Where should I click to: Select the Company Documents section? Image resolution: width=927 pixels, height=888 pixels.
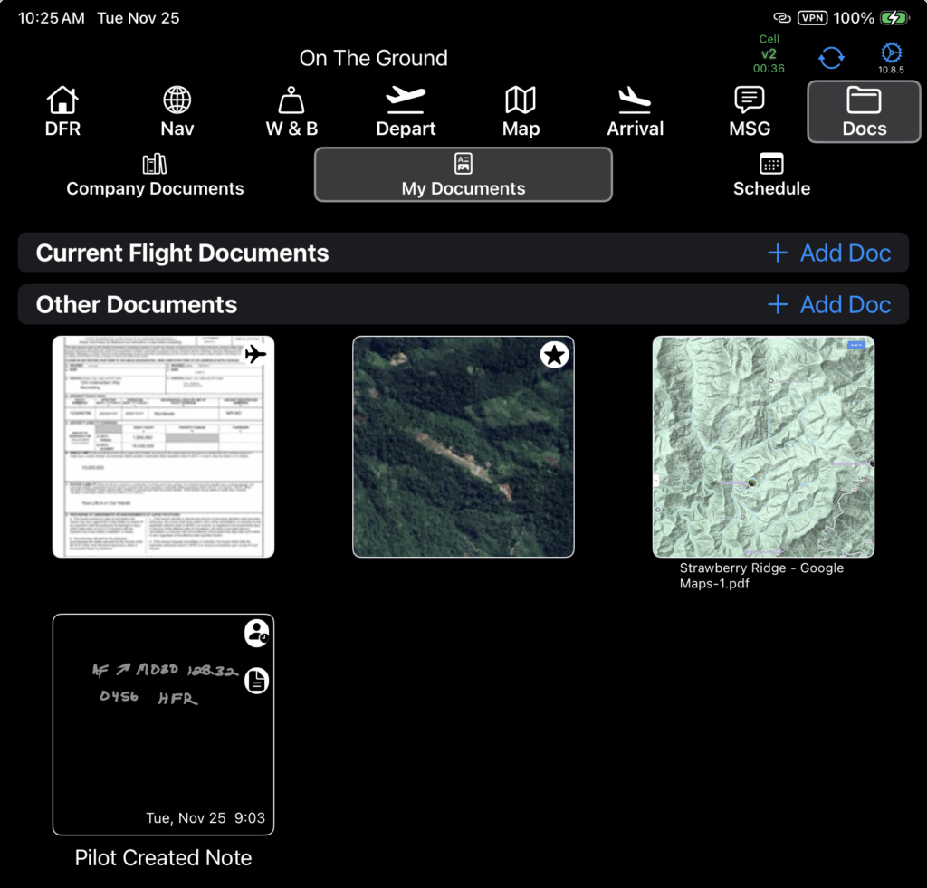[x=155, y=176]
